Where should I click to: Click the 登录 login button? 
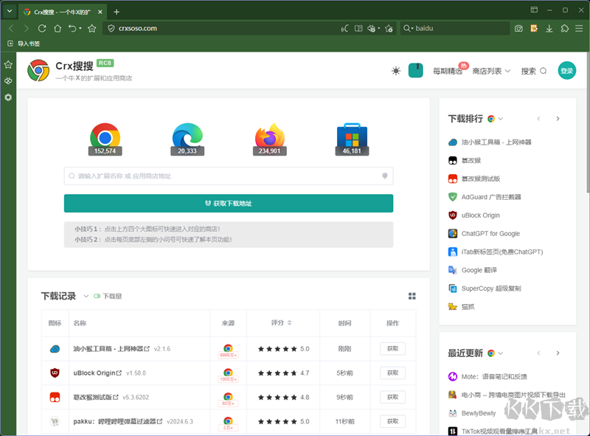(566, 70)
